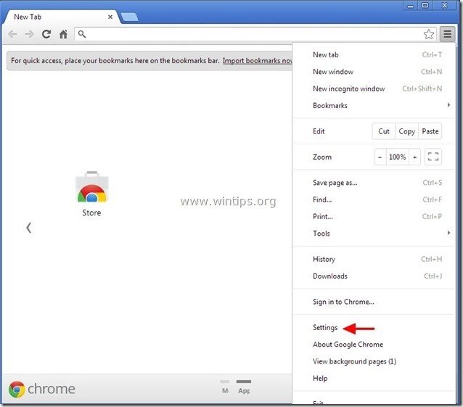The width and height of the screenshot is (463, 407).
Task: Open Downloads from the menu
Action: point(374,276)
